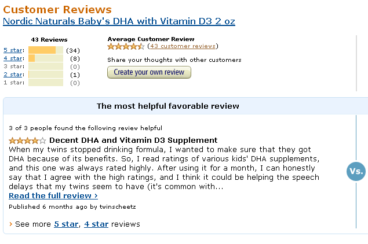Viewport: 368px width, 244px height.
Task: Click the (34) count next to 5 star
Action: point(73,50)
